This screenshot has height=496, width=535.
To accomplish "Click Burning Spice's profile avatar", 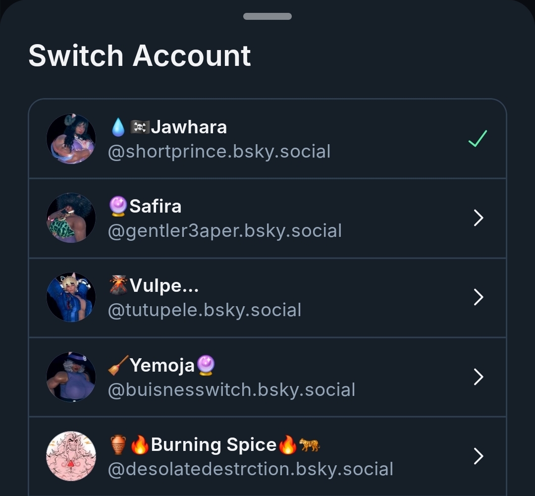I will 71,456.
